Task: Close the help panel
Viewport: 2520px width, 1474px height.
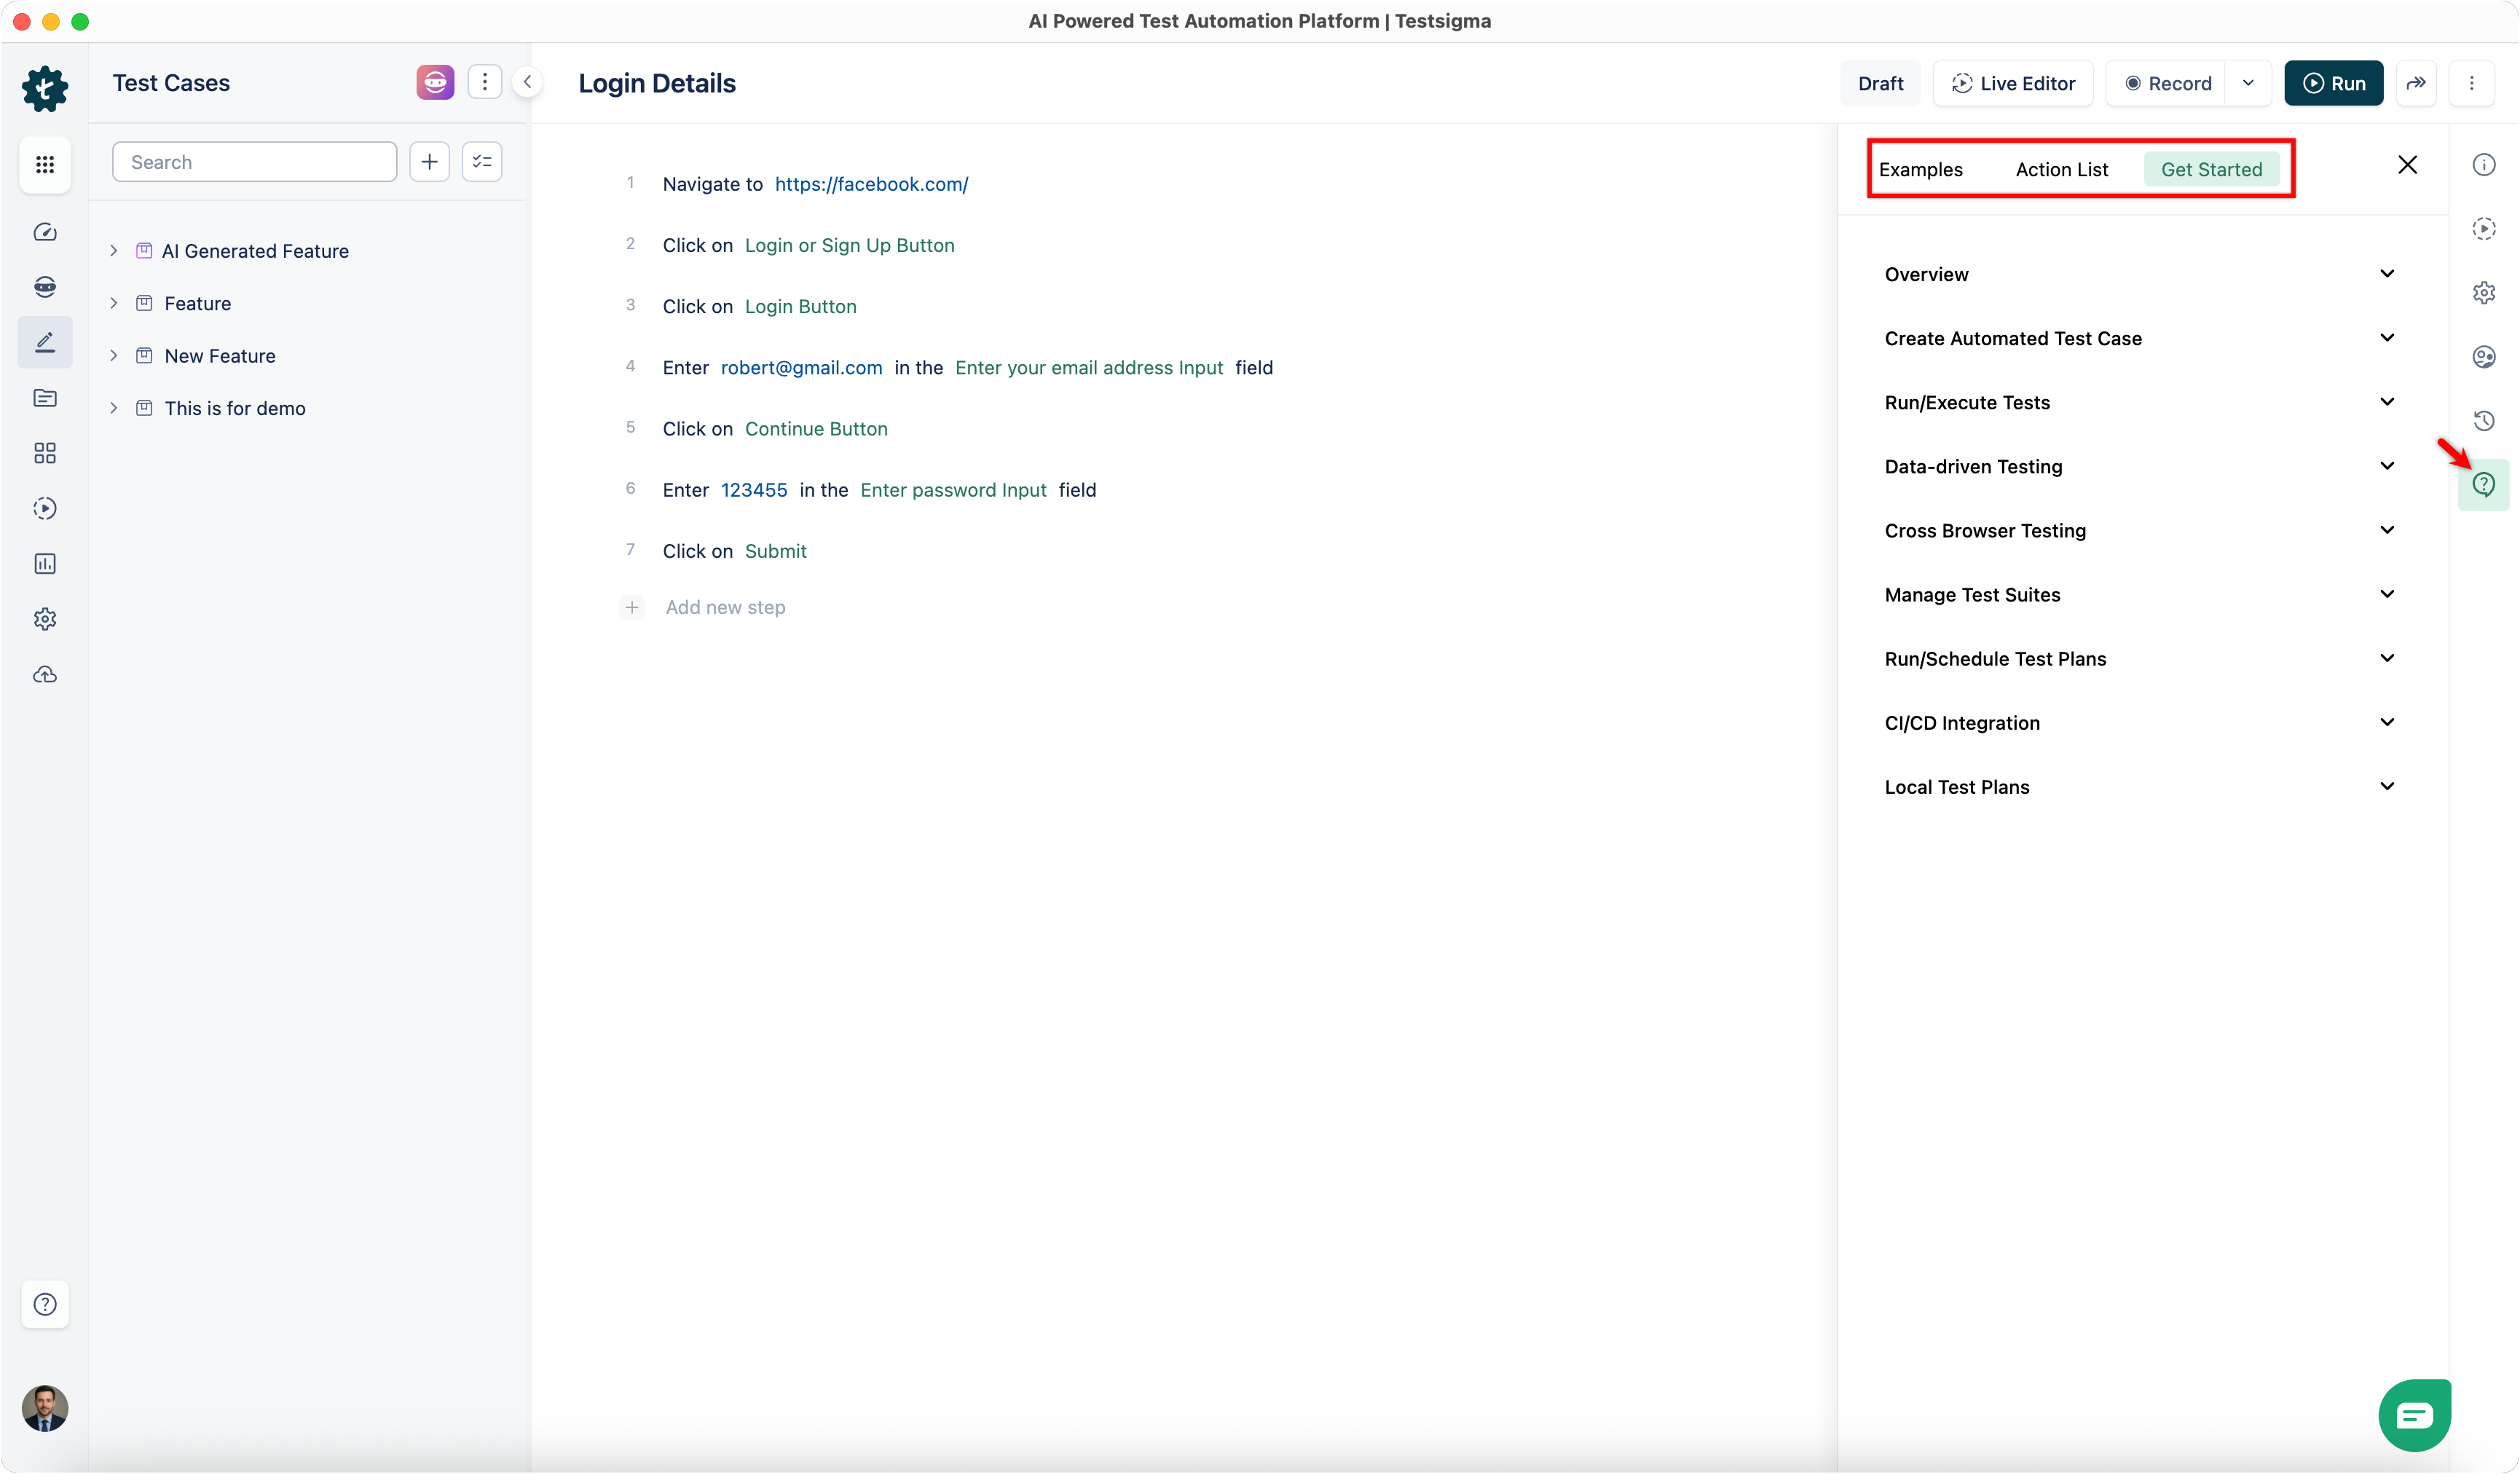Action: pyautogui.click(x=2407, y=165)
